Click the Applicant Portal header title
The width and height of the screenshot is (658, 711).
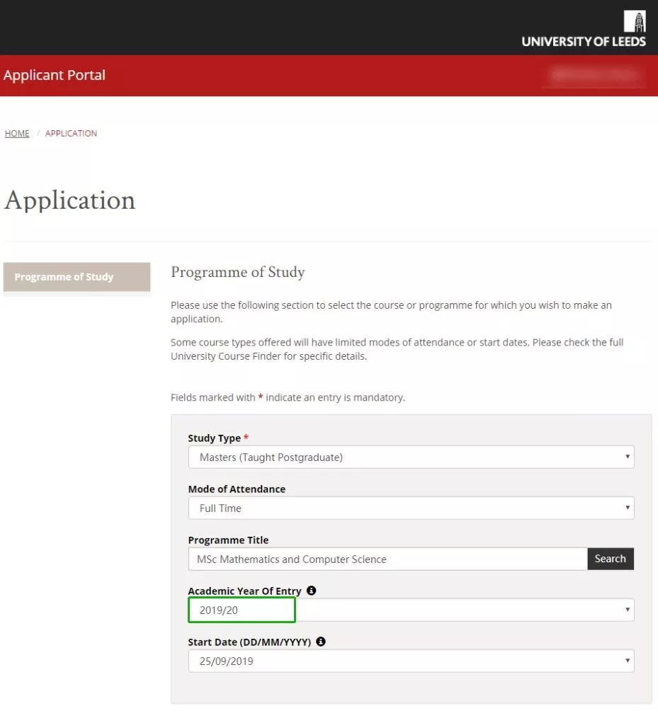55,75
